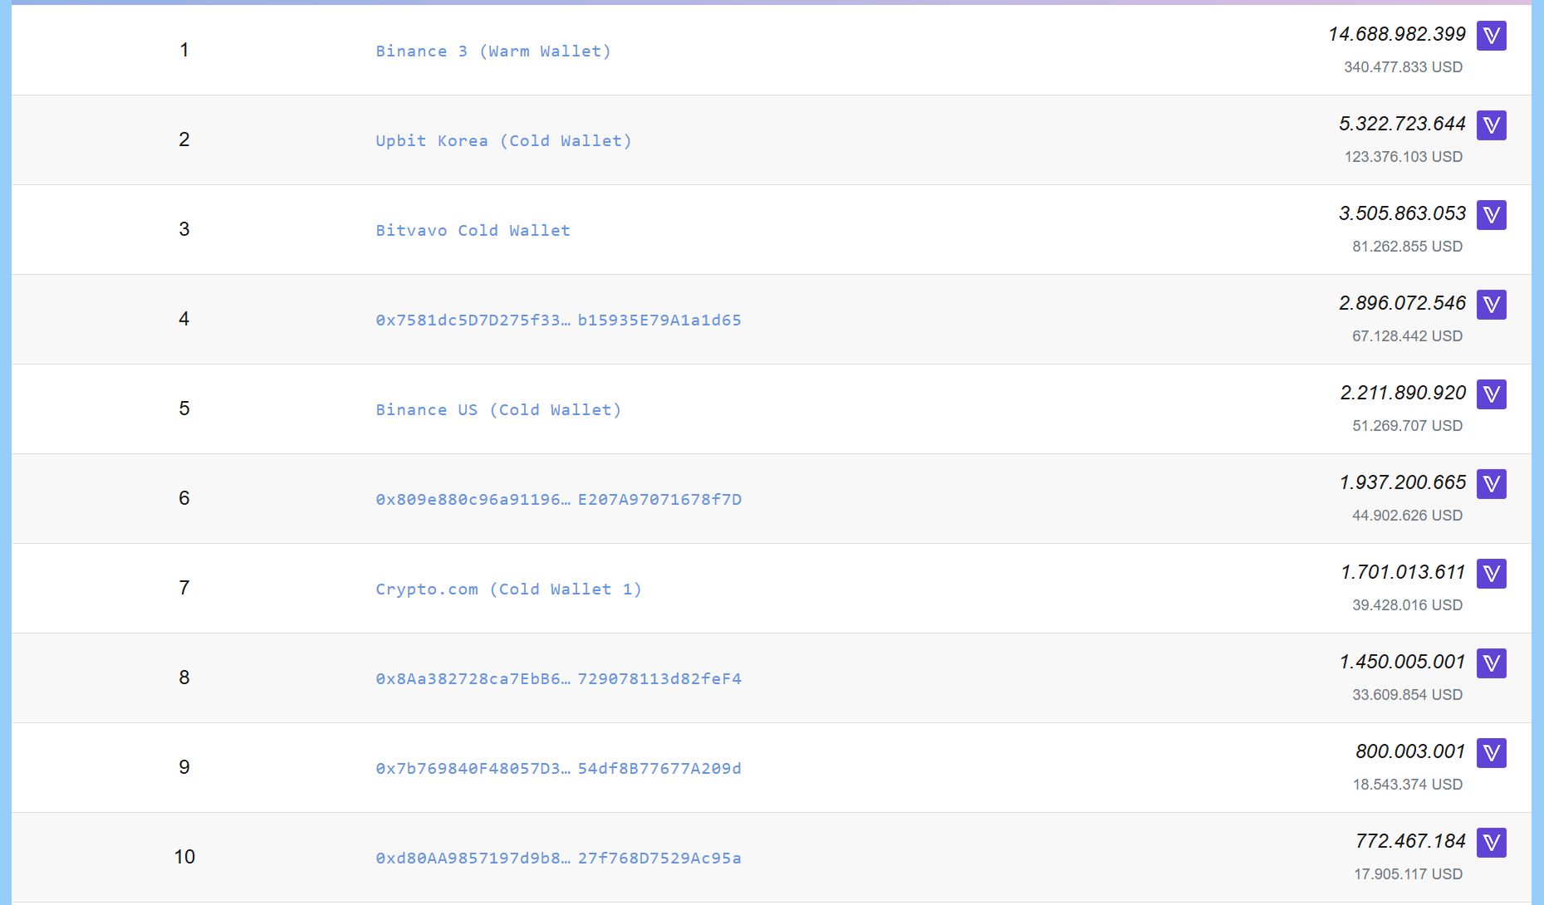Open Bitvavo Cold Wallet link
The image size is (1544, 905).
(473, 230)
